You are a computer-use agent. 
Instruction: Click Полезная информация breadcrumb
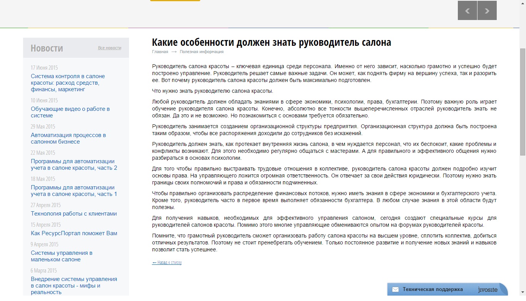[201, 52]
